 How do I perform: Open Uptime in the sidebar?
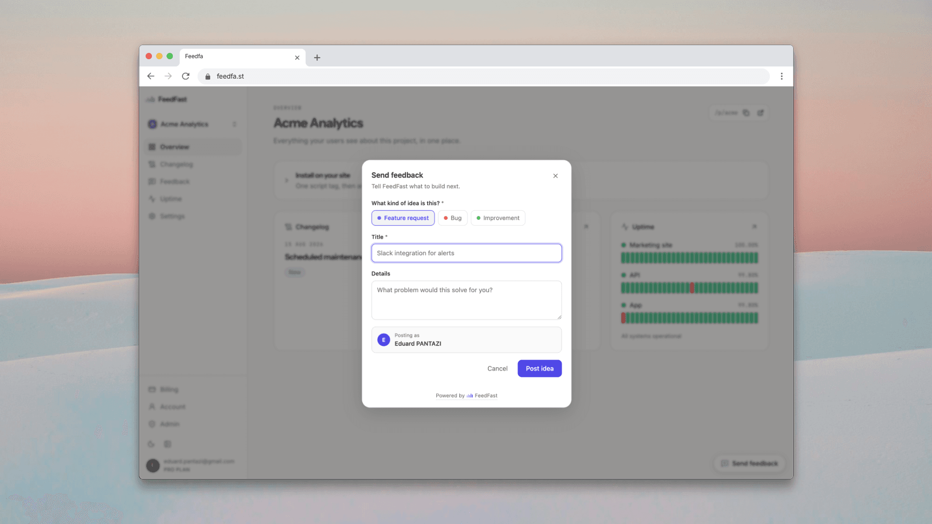(193, 199)
